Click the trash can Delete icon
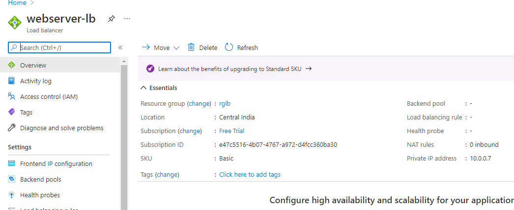The image size is (514, 210). click(191, 47)
